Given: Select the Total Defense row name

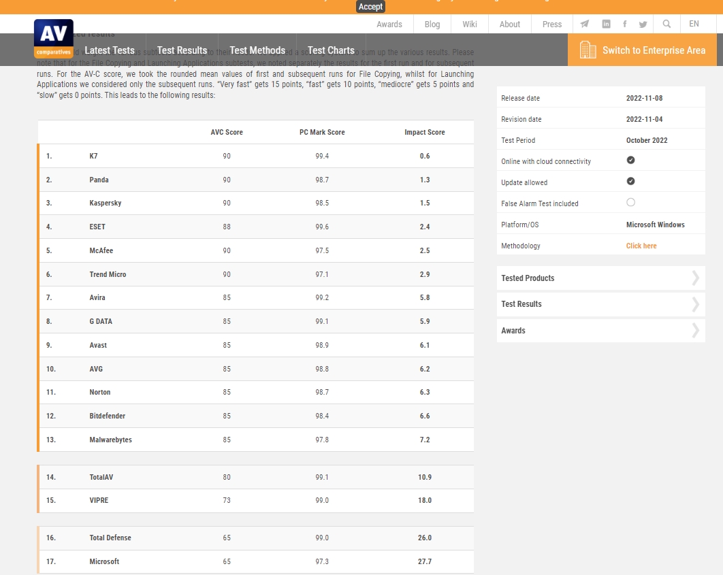Looking at the screenshot, I should coord(110,538).
